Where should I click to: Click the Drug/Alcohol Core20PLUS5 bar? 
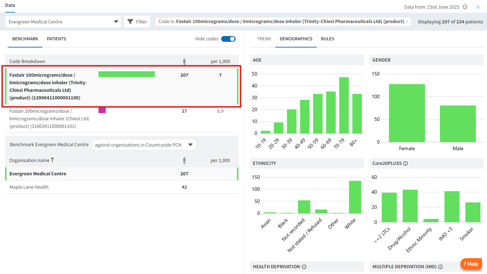click(410, 206)
